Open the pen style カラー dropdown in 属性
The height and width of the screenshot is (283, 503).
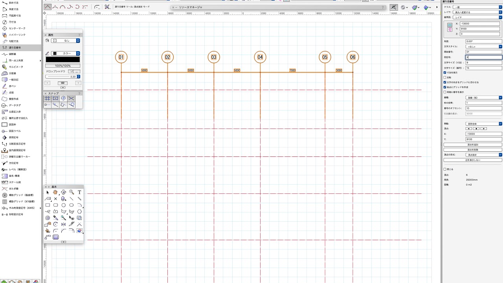(66, 53)
